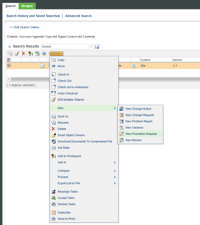Screen dimensions: 200x225
Task: Collapse the Search Results section
Action: click(x=10, y=47)
